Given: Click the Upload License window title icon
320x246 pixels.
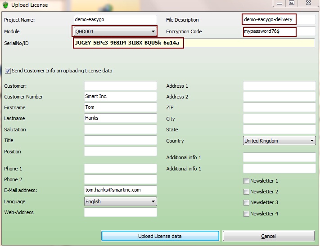Looking at the screenshot, I should point(5,4).
